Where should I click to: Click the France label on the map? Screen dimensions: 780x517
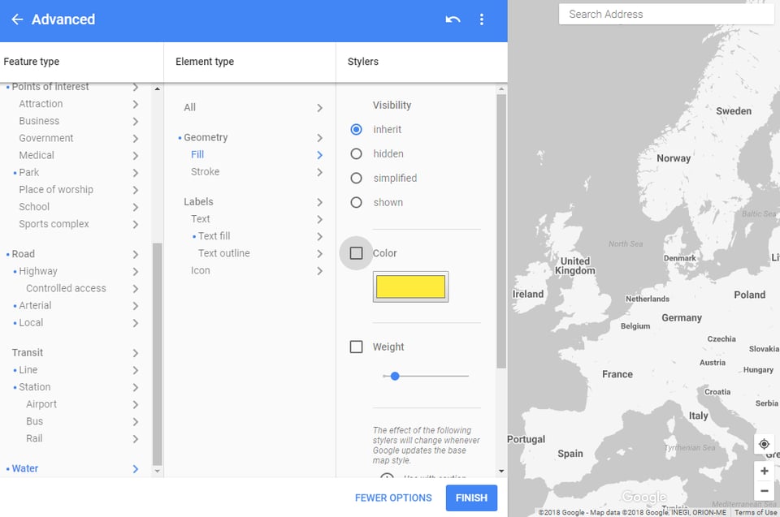coord(617,374)
